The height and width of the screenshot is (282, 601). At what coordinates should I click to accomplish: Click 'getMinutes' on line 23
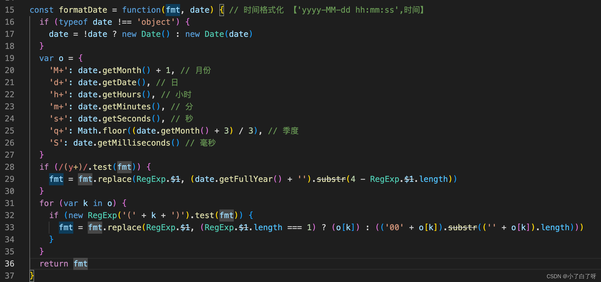click(x=127, y=106)
